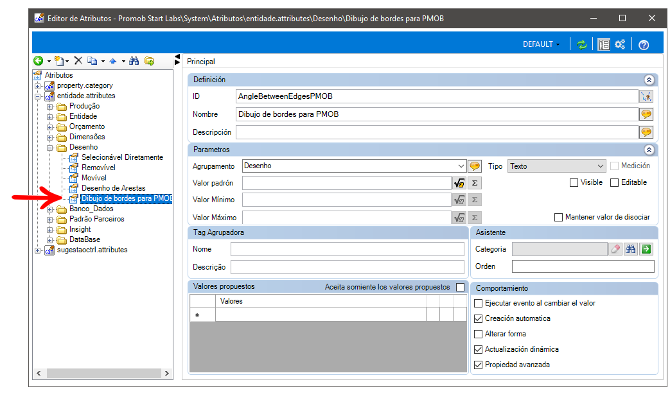
Task: Click the Valores column header
Action: pos(321,301)
